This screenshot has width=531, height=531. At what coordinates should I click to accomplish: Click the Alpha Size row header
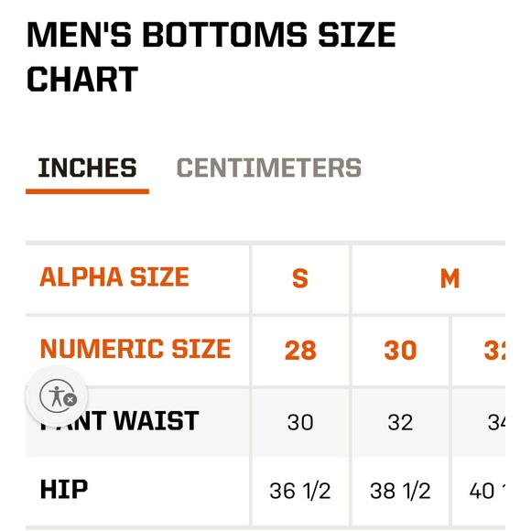click(x=114, y=277)
